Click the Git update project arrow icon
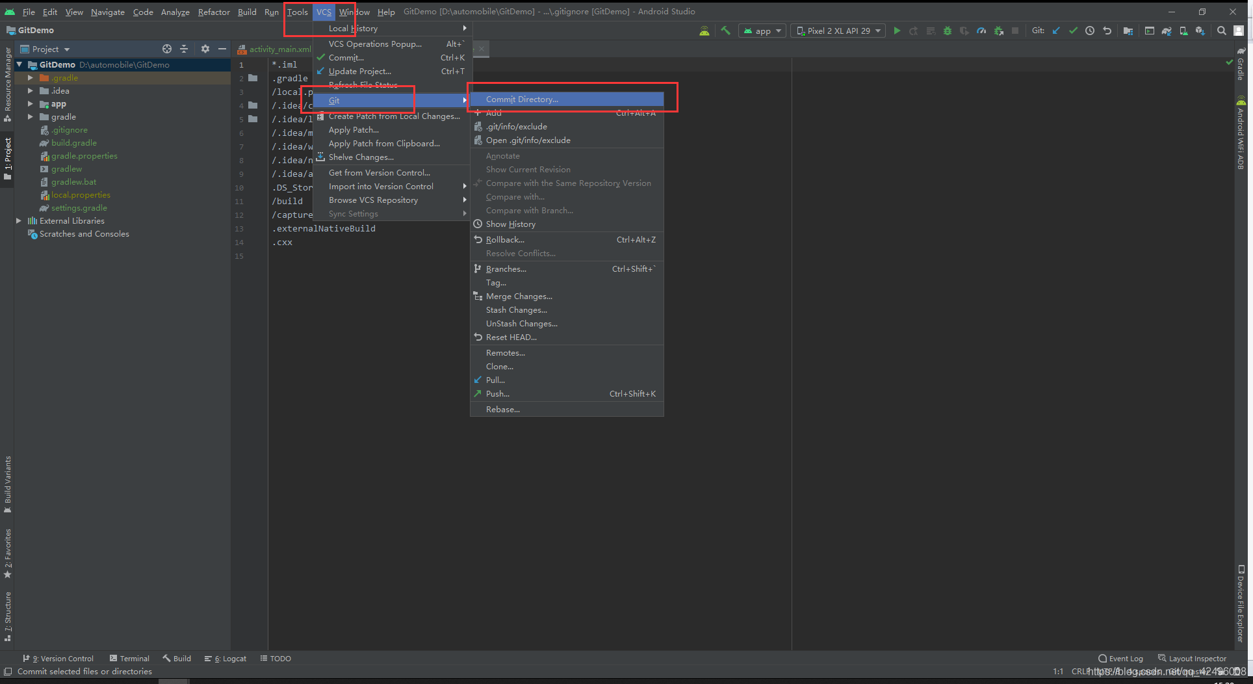Image resolution: width=1253 pixels, height=684 pixels. pos(1056,31)
